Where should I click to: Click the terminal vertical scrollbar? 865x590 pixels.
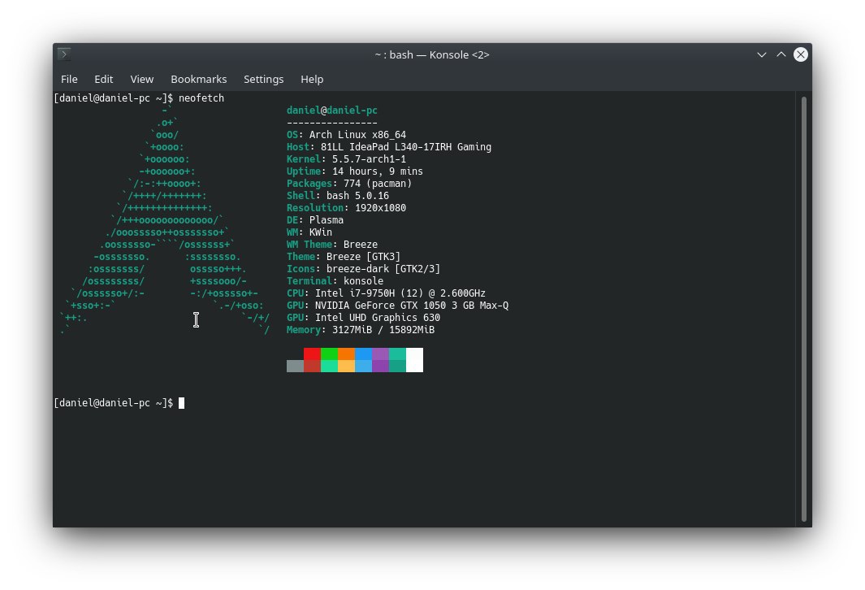coord(804,308)
